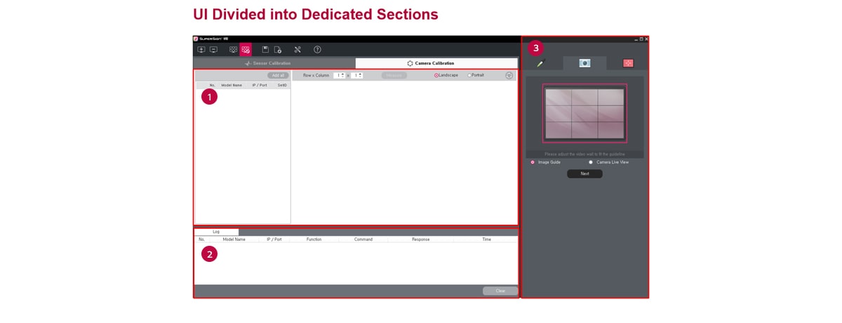Screen dimensions: 842x323
Task: Select the Portrait orientation option
Action: pyautogui.click(x=469, y=75)
